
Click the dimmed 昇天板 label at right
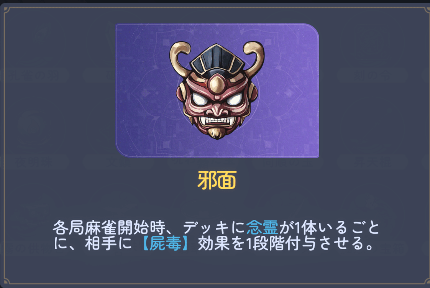pyautogui.click(x=372, y=162)
